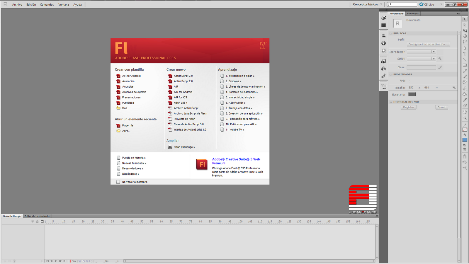Pick the Paint Bucket tool

(465, 94)
